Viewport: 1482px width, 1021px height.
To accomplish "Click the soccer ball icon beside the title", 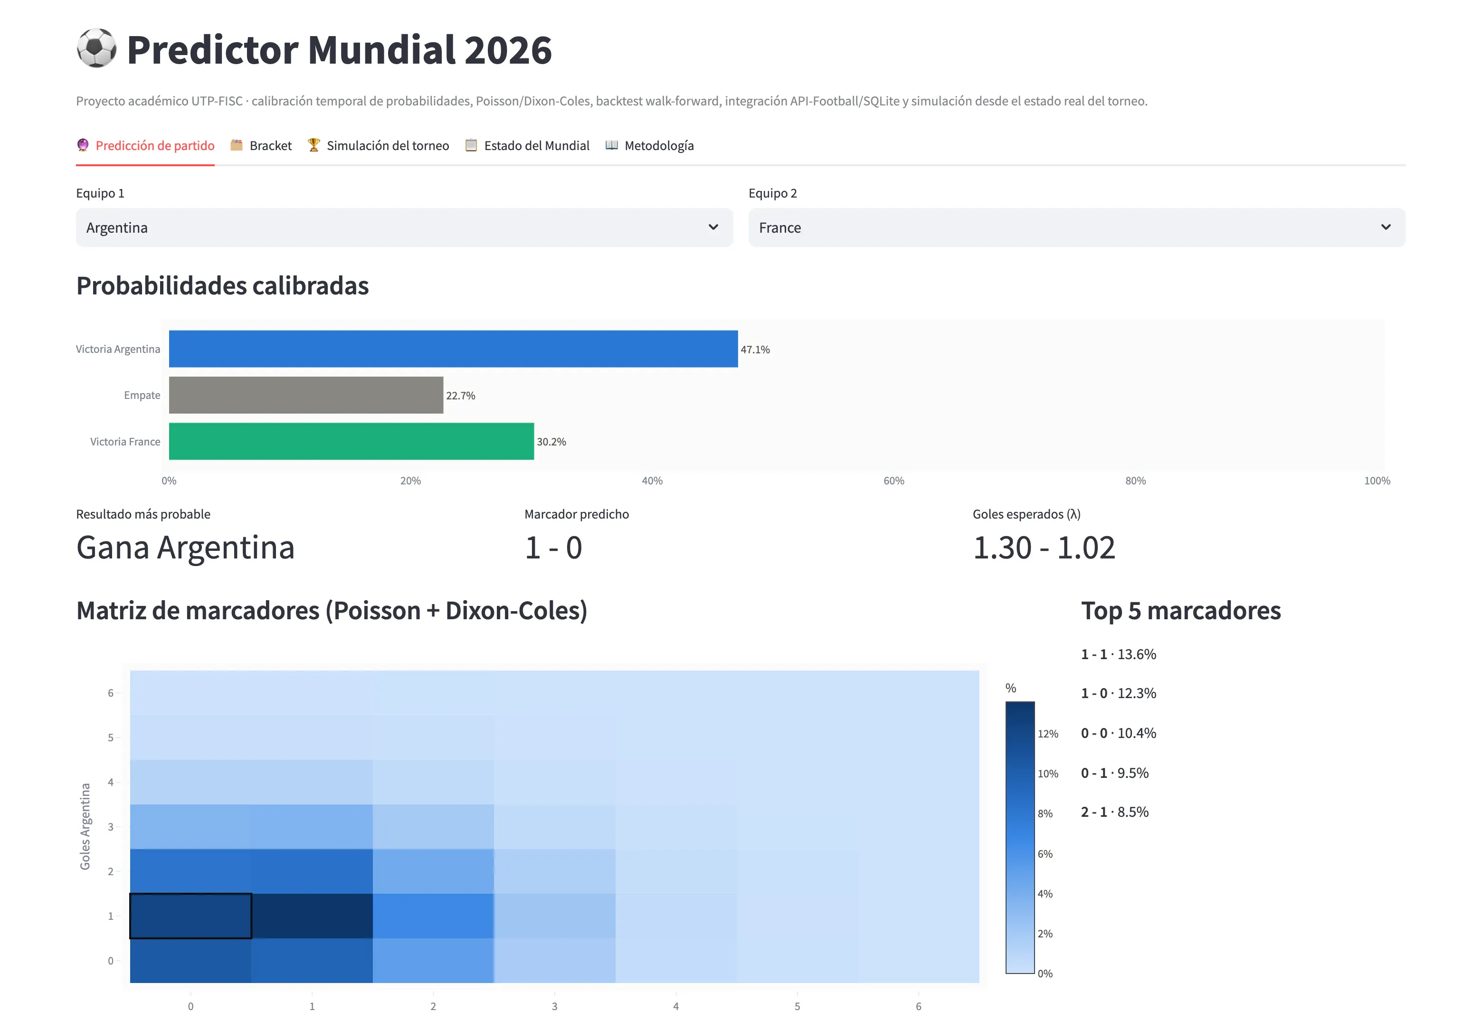I will 96,48.
